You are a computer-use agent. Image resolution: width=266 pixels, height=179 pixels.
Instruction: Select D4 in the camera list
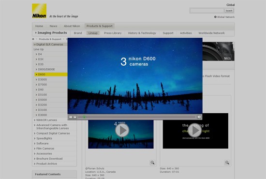click(x=40, y=54)
